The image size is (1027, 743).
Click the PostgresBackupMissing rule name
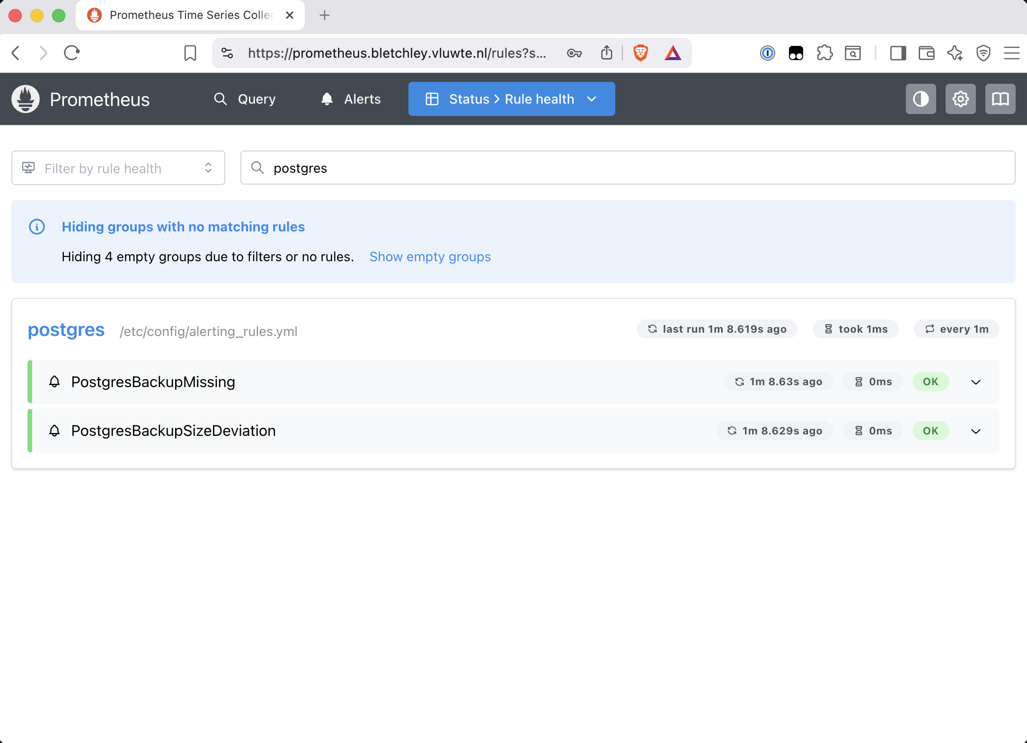(153, 382)
